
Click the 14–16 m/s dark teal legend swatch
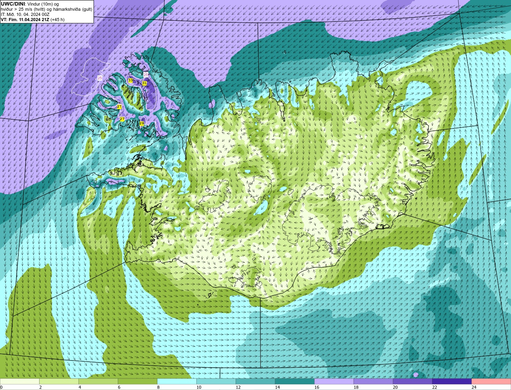295,381
